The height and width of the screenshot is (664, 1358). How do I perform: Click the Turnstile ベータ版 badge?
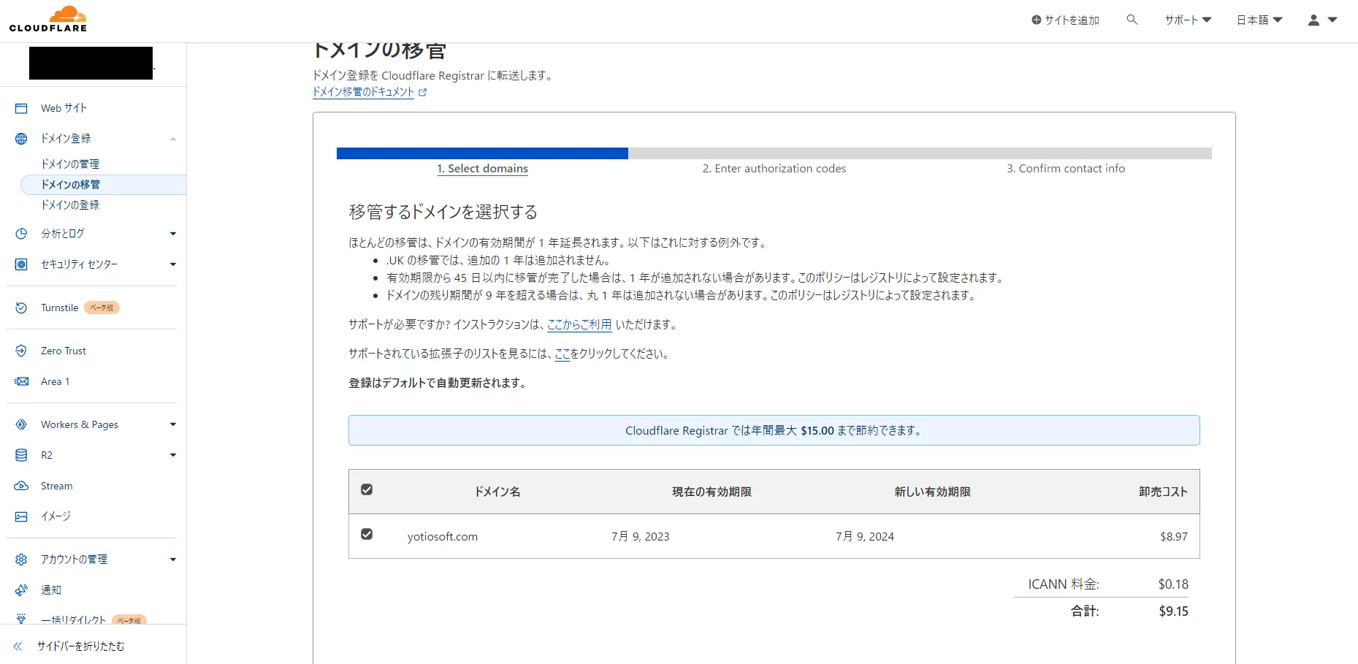coord(102,308)
